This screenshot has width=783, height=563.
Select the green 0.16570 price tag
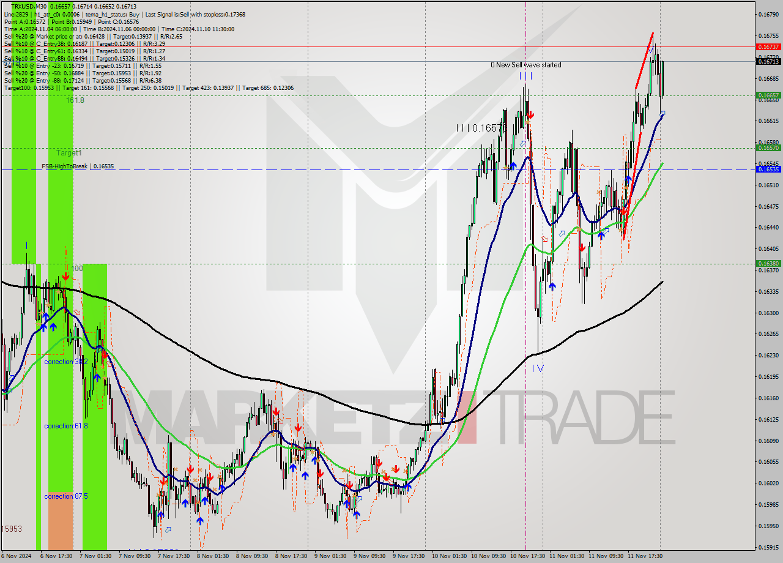pos(768,147)
